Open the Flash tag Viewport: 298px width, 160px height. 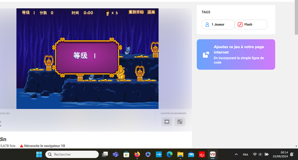(x=251, y=24)
